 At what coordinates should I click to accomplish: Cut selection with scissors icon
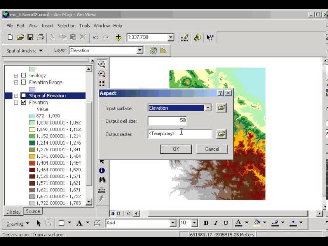coord(52,37)
